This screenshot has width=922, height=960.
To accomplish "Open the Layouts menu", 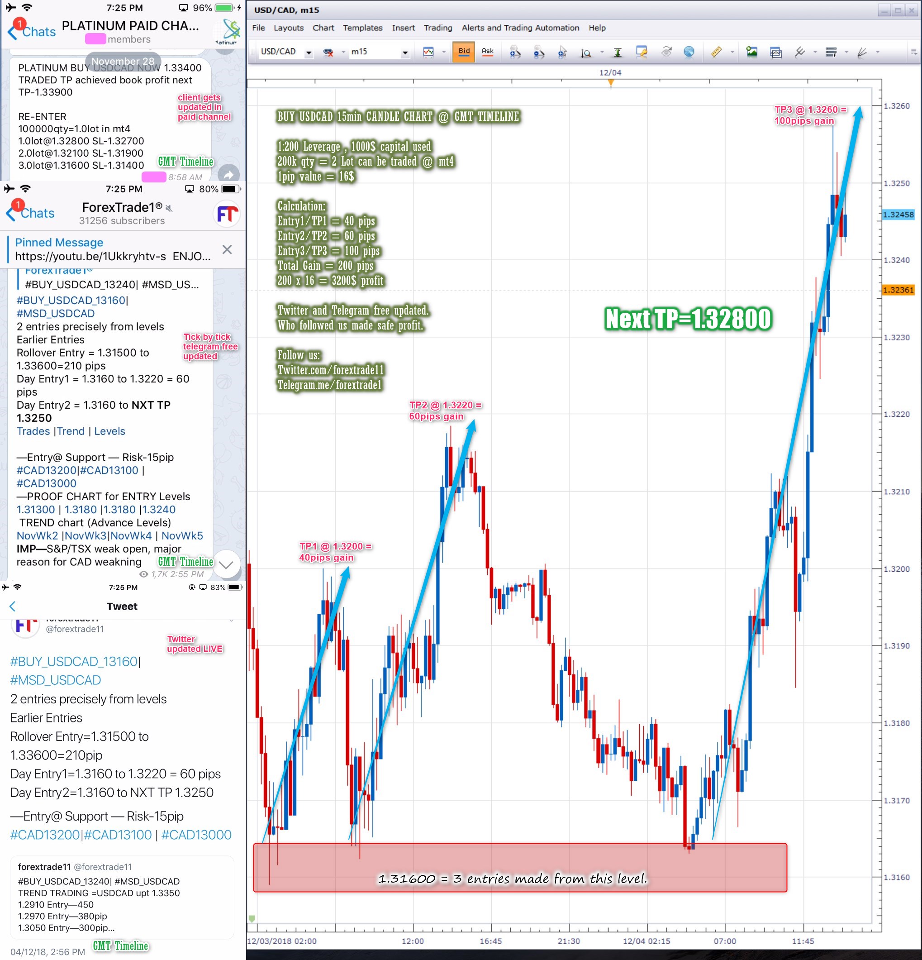I will click(288, 28).
